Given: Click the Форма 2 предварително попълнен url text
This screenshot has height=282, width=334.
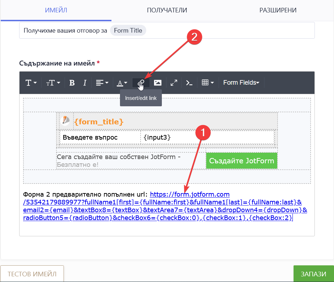Looking at the screenshot, I should pyautogui.click(x=85, y=194).
